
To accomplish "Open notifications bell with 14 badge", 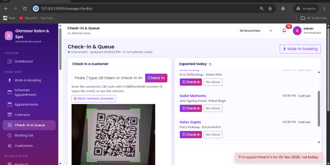I will point(284,31).
